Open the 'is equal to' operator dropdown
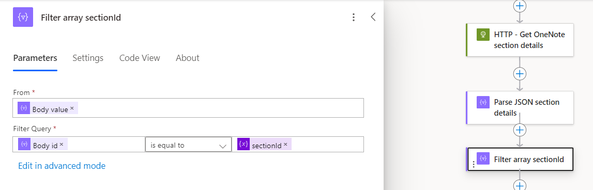 188,145
